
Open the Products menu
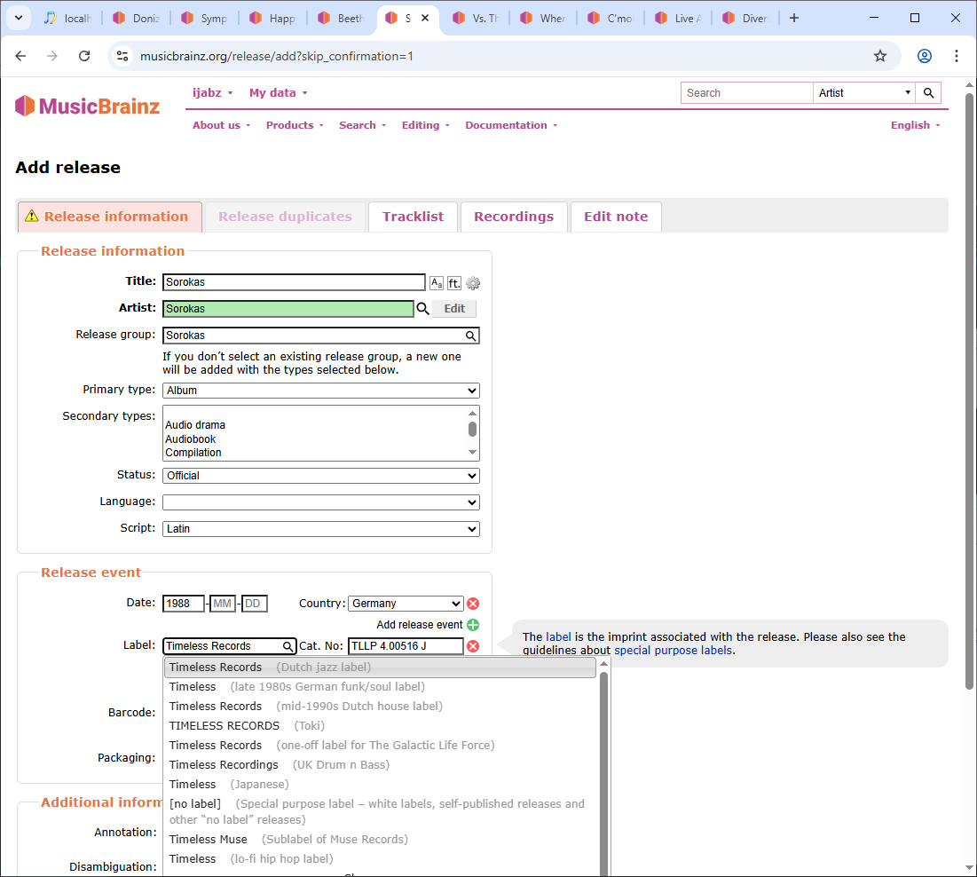point(295,125)
